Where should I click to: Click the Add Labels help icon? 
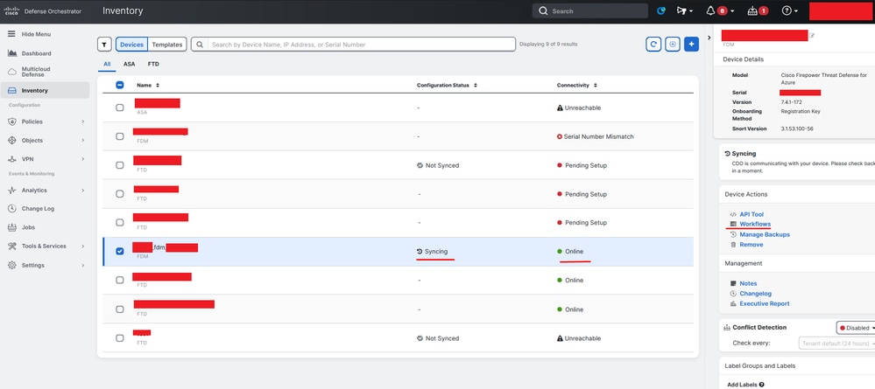coord(762,385)
